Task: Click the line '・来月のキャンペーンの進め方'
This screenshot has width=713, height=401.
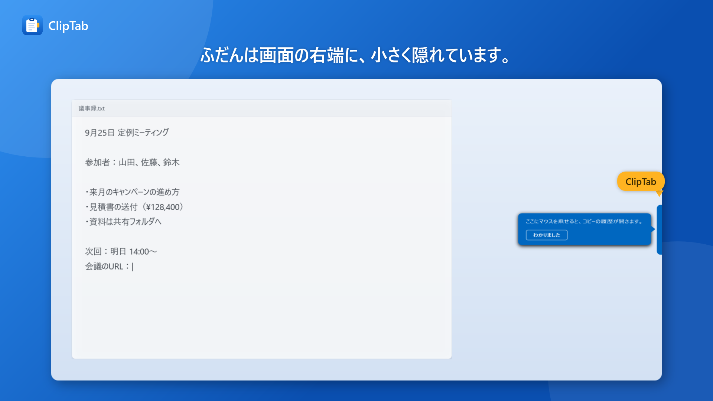Action: [132, 192]
